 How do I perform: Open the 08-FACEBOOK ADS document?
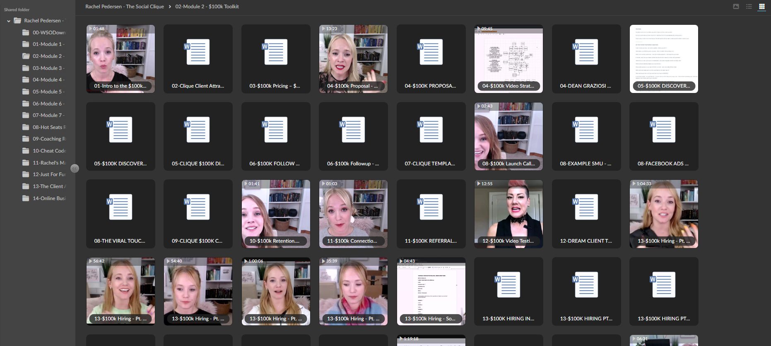[x=664, y=136]
